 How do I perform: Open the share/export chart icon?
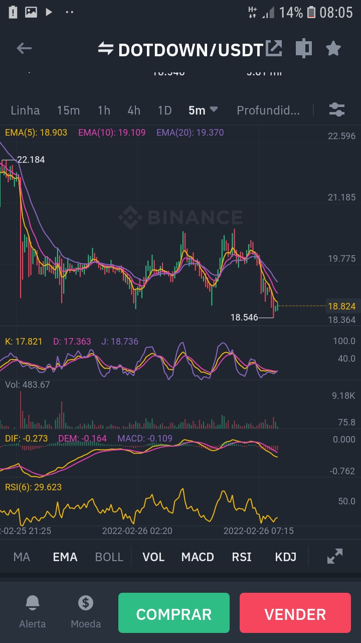pos(274,48)
